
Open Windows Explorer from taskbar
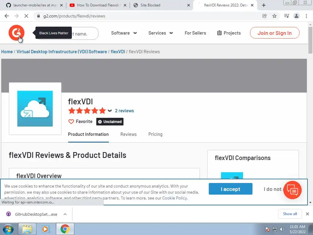pos(27,229)
